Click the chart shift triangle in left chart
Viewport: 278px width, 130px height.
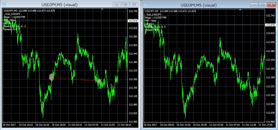coord(102,9)
